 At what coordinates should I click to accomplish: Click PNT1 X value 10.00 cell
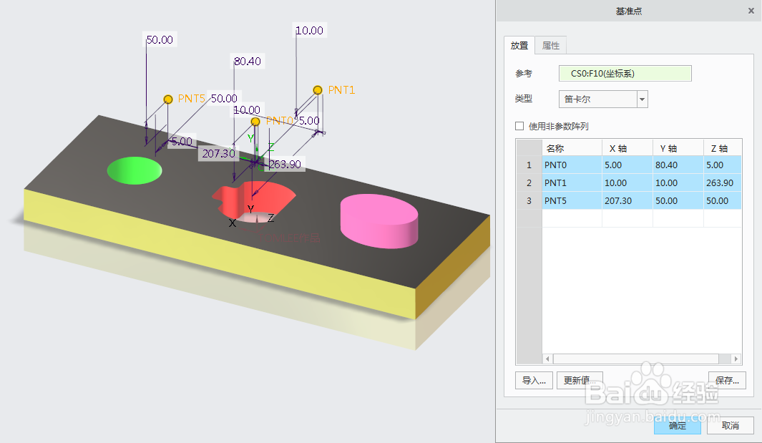627,182
